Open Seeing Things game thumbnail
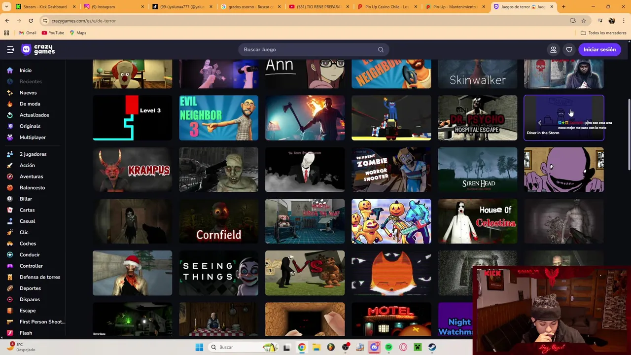This screenshot has height=355, width=631. click(x=218, y=273)
